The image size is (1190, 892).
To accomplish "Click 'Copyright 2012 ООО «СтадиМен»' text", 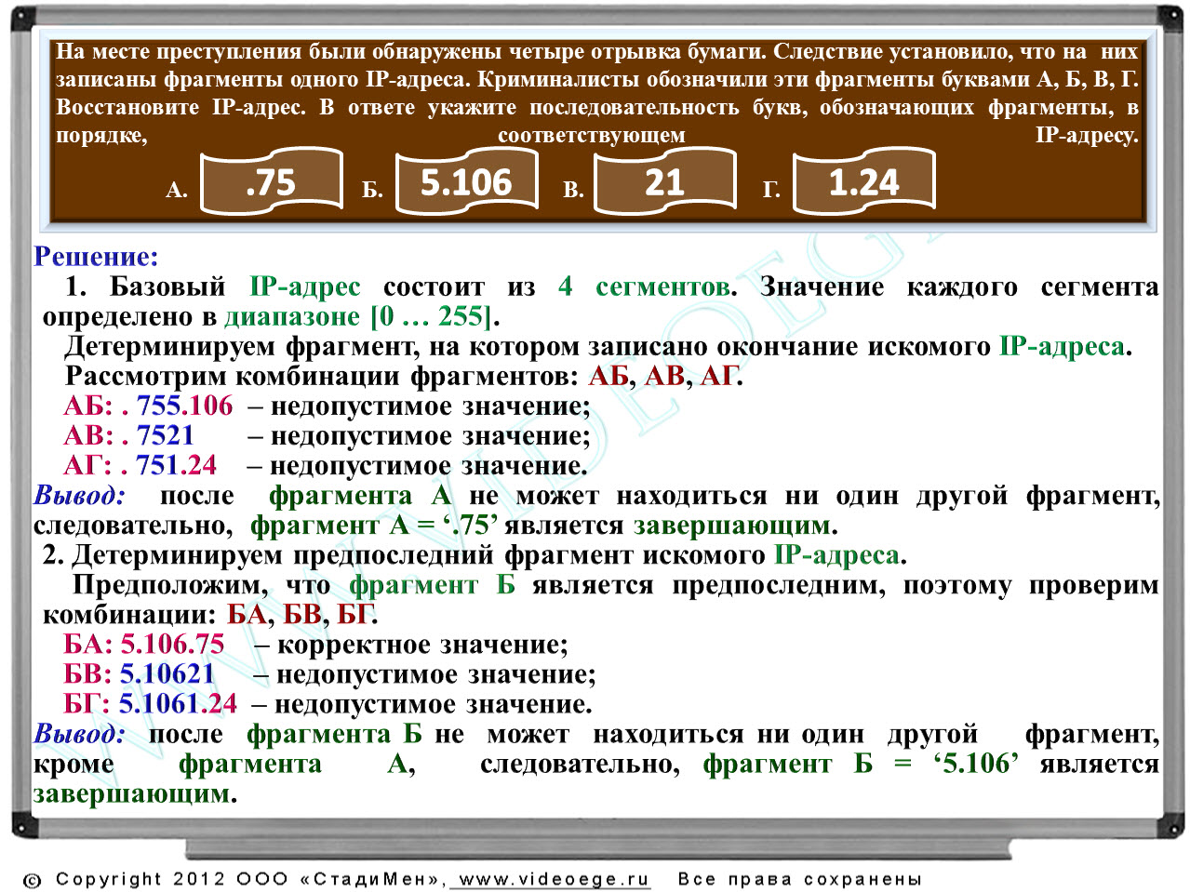I will [x=249, y=879].
